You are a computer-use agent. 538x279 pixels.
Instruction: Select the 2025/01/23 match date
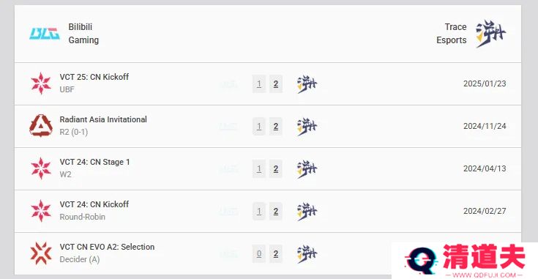point(485,83)
